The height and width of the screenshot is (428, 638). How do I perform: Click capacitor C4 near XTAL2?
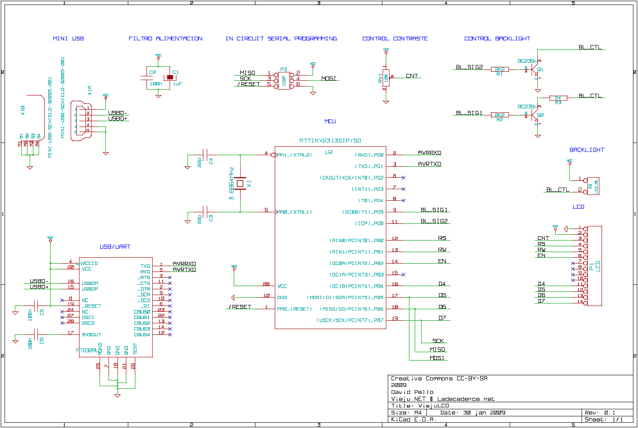pyautogui.click(x=205, y=155)
